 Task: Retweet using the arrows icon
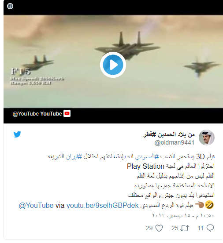click(185, 228)
